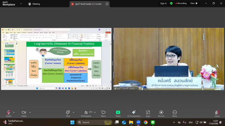Expand chat options arrow beside Chat

pos(73,113)
